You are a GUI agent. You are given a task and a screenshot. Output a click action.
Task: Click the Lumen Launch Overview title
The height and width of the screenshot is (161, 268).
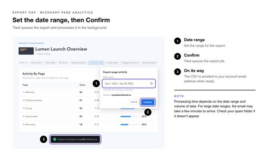pos(61,49)
